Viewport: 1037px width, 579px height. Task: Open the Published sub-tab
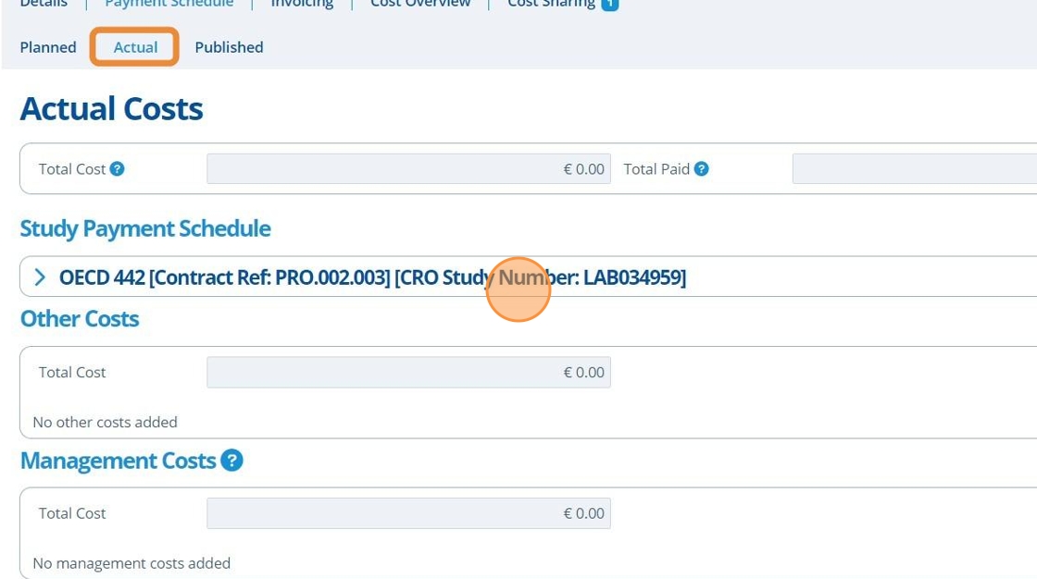pos(229,47)
